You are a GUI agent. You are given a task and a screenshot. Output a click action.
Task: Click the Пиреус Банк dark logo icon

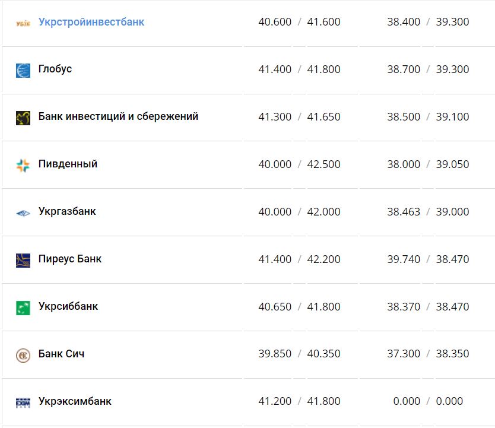[x=23, y=259]
